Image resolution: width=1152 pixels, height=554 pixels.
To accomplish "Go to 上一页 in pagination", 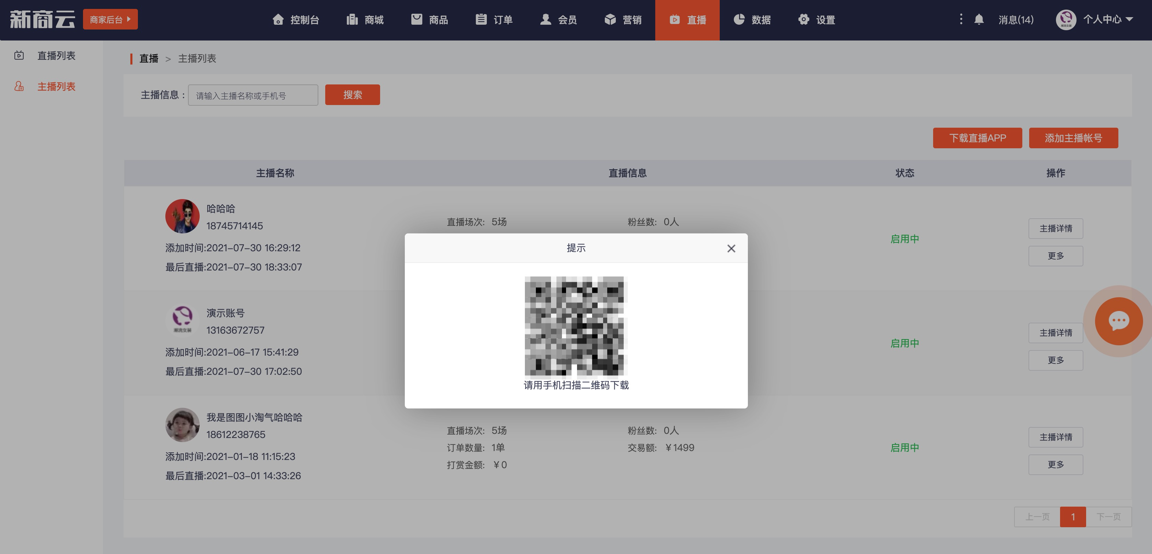I will 1037,517.
